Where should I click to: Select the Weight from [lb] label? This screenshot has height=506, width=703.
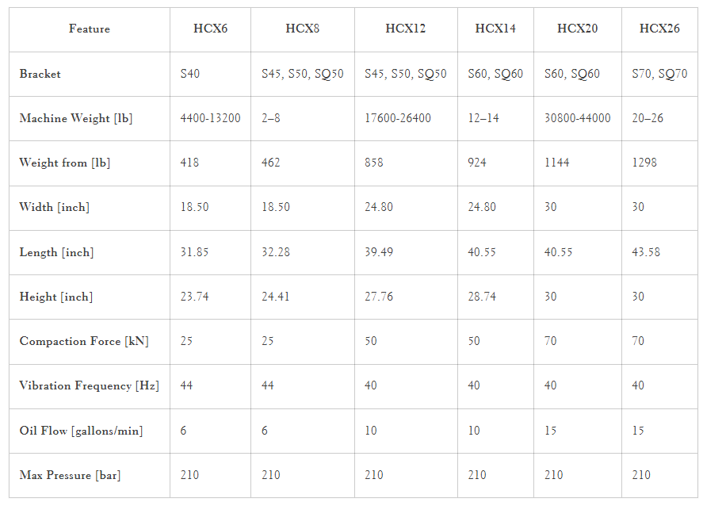pyautogui.click(x=64, y=163)
